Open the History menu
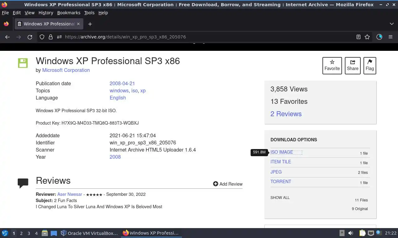Screen dimensions: 398x238 tap(46, 13)
